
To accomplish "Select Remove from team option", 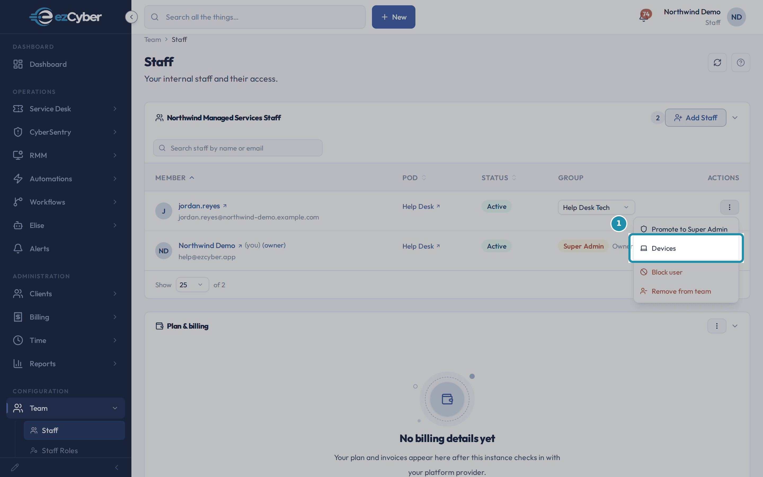I will pos(686,291).
